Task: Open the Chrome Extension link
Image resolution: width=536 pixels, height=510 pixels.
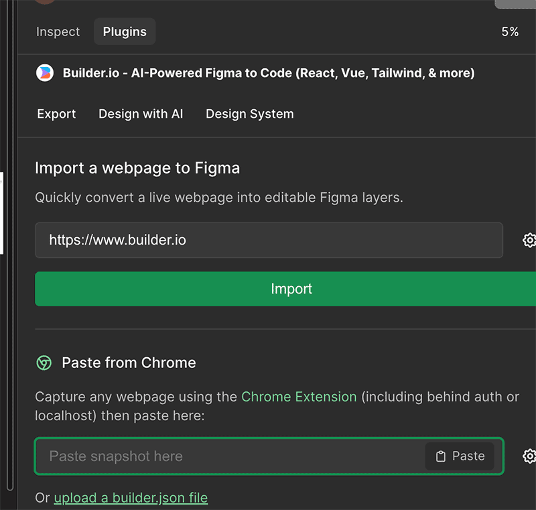Action: pyautogui.click(x=299, y=397)
